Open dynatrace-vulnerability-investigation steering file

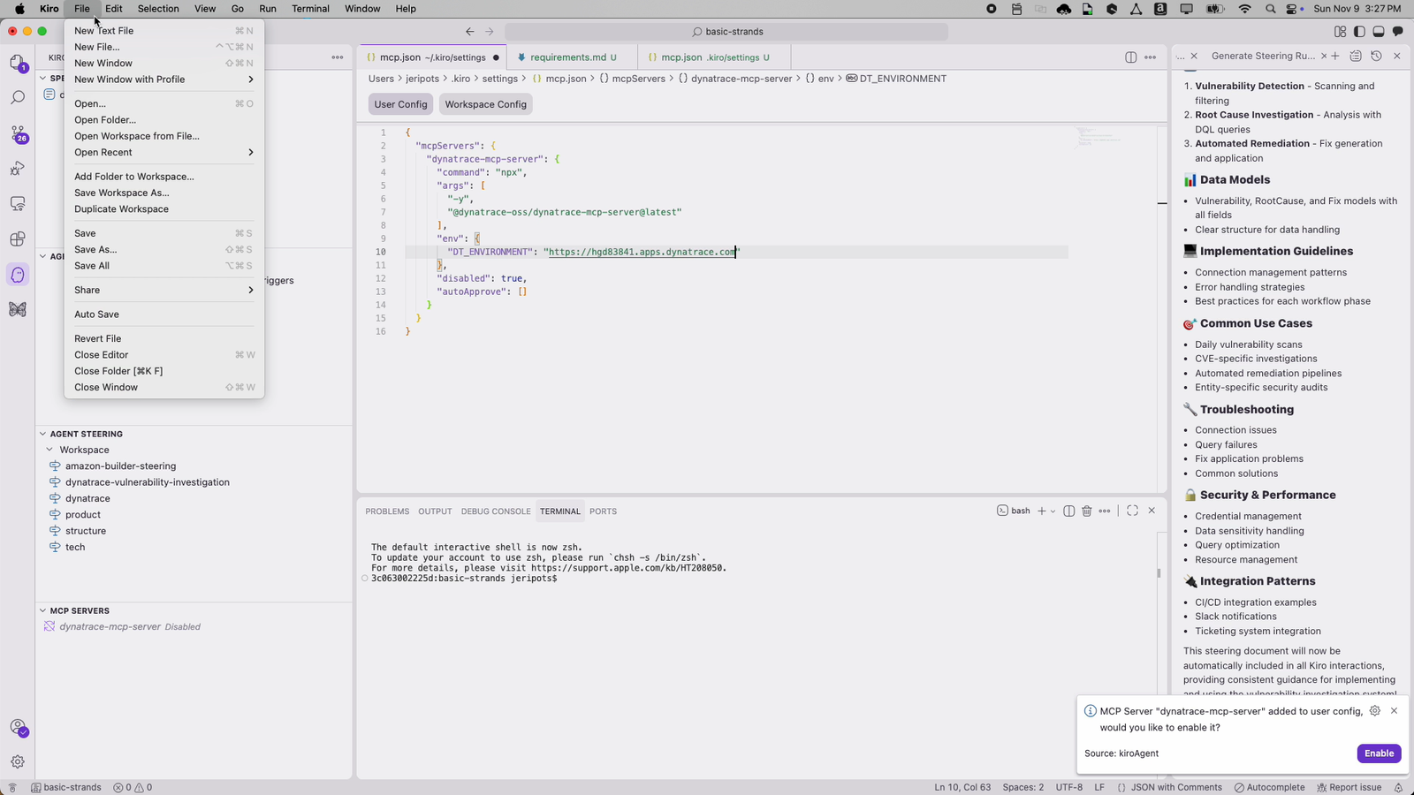click(x=147, y=482)
